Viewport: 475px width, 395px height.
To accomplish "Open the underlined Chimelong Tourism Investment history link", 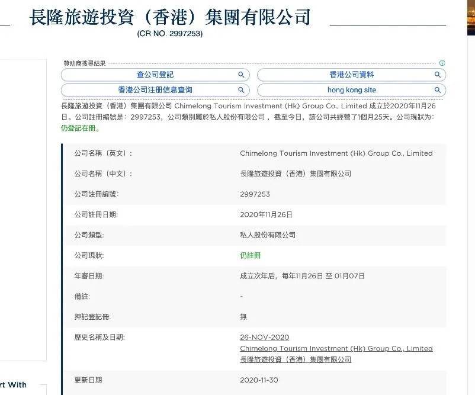I will [x=336, y=349].
